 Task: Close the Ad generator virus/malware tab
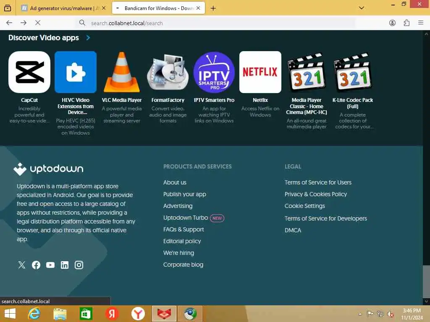tap(104, 8)
